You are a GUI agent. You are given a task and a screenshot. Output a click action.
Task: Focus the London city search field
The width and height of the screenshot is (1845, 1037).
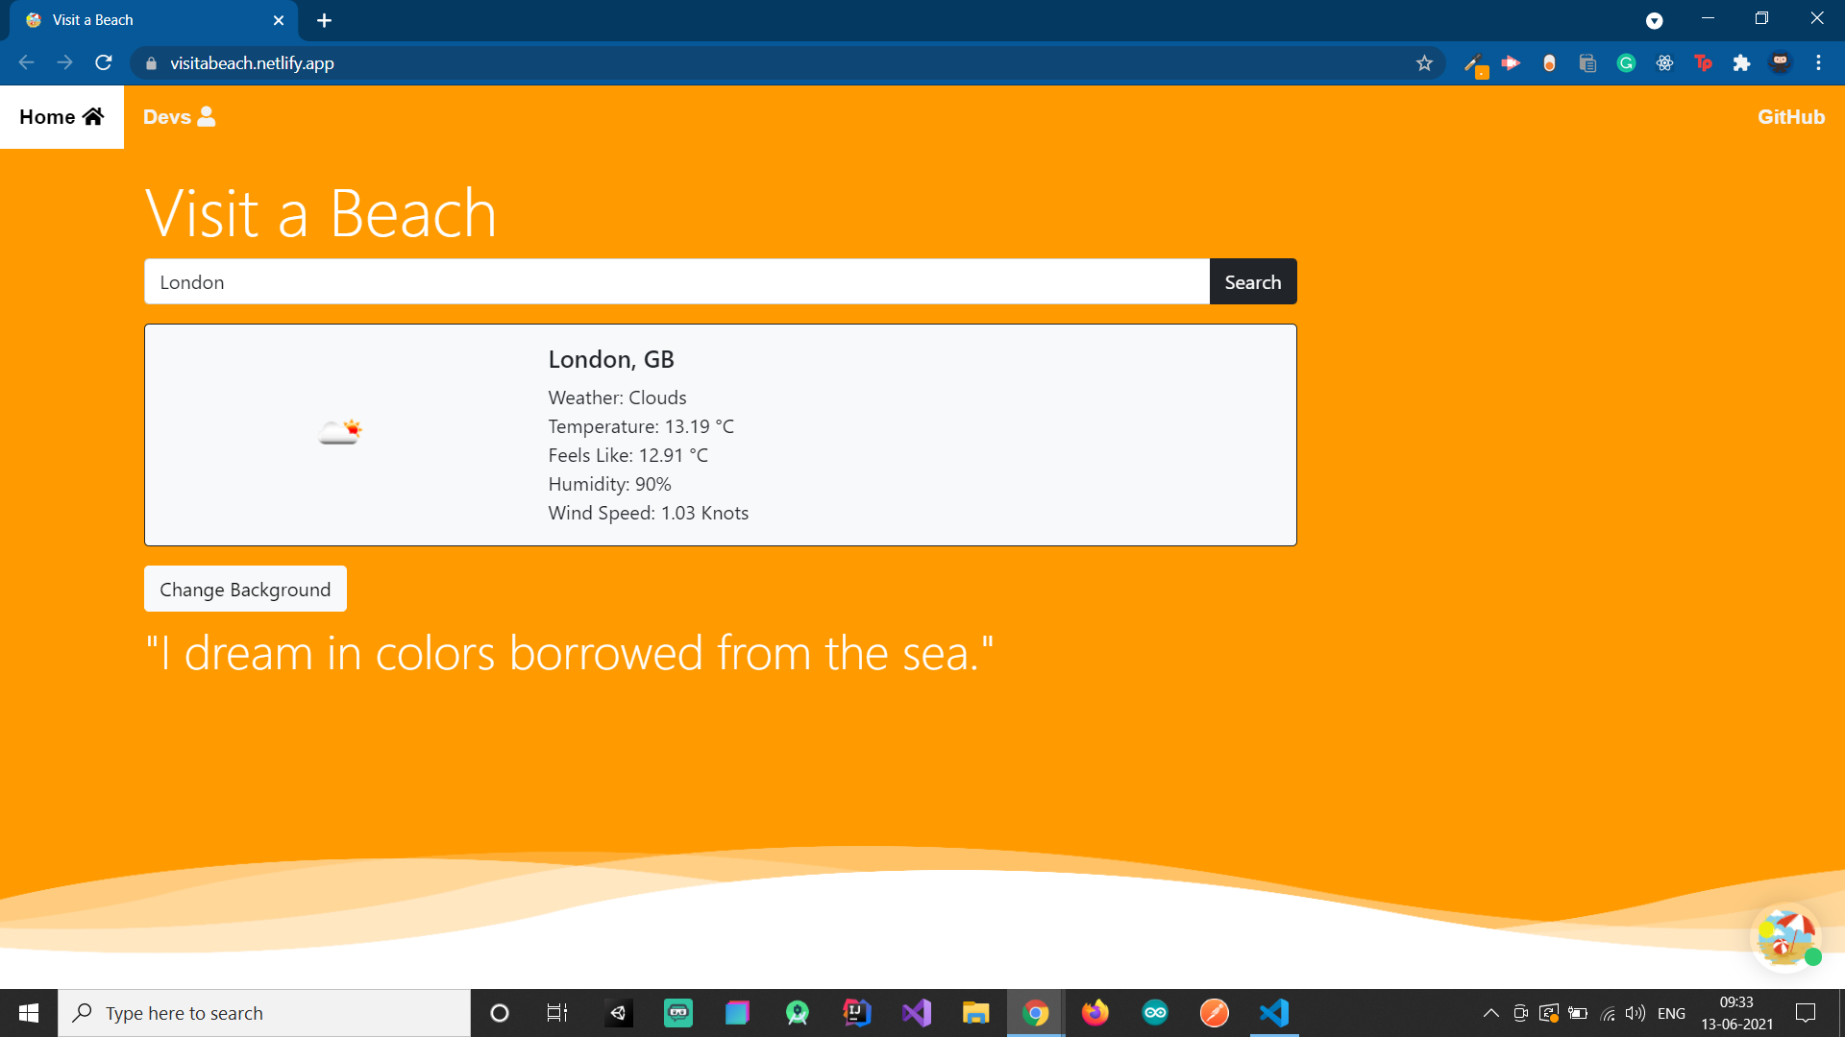pyautogui.click(x=676, y=282)
